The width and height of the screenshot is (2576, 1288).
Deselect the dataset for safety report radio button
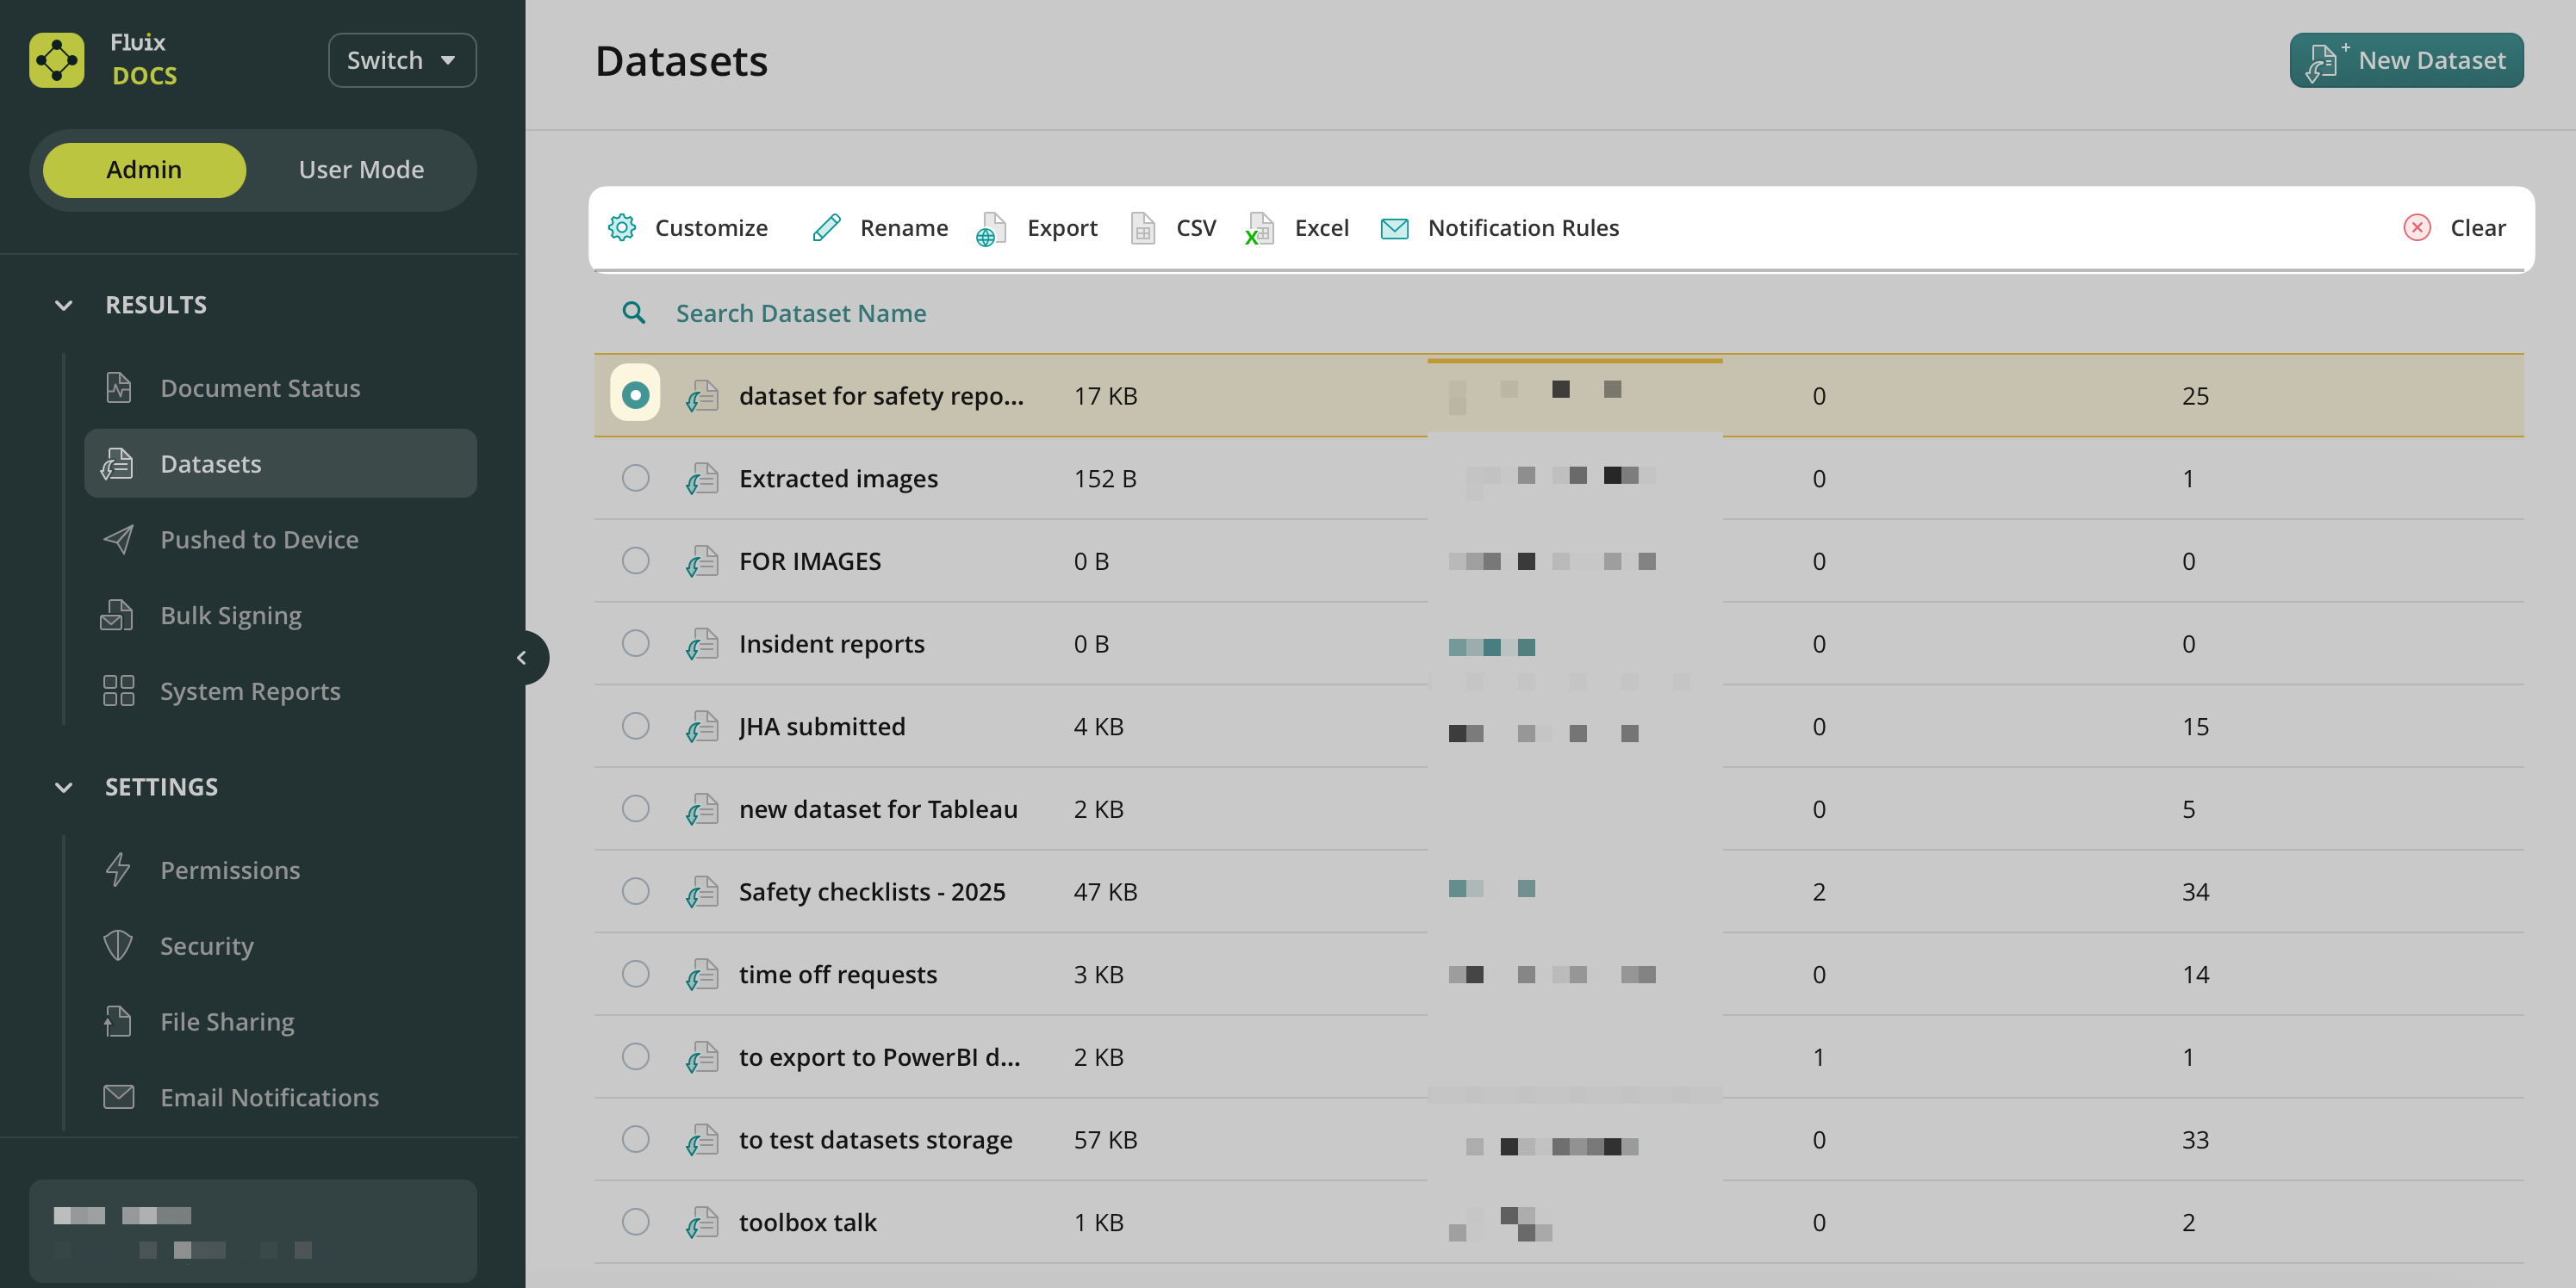(635, 396)
